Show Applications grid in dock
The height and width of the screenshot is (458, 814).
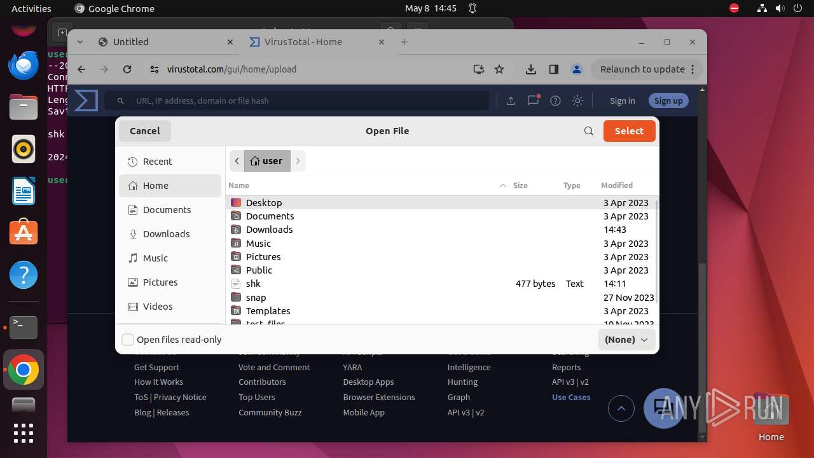pyautogui.click(x=24, y=433)
